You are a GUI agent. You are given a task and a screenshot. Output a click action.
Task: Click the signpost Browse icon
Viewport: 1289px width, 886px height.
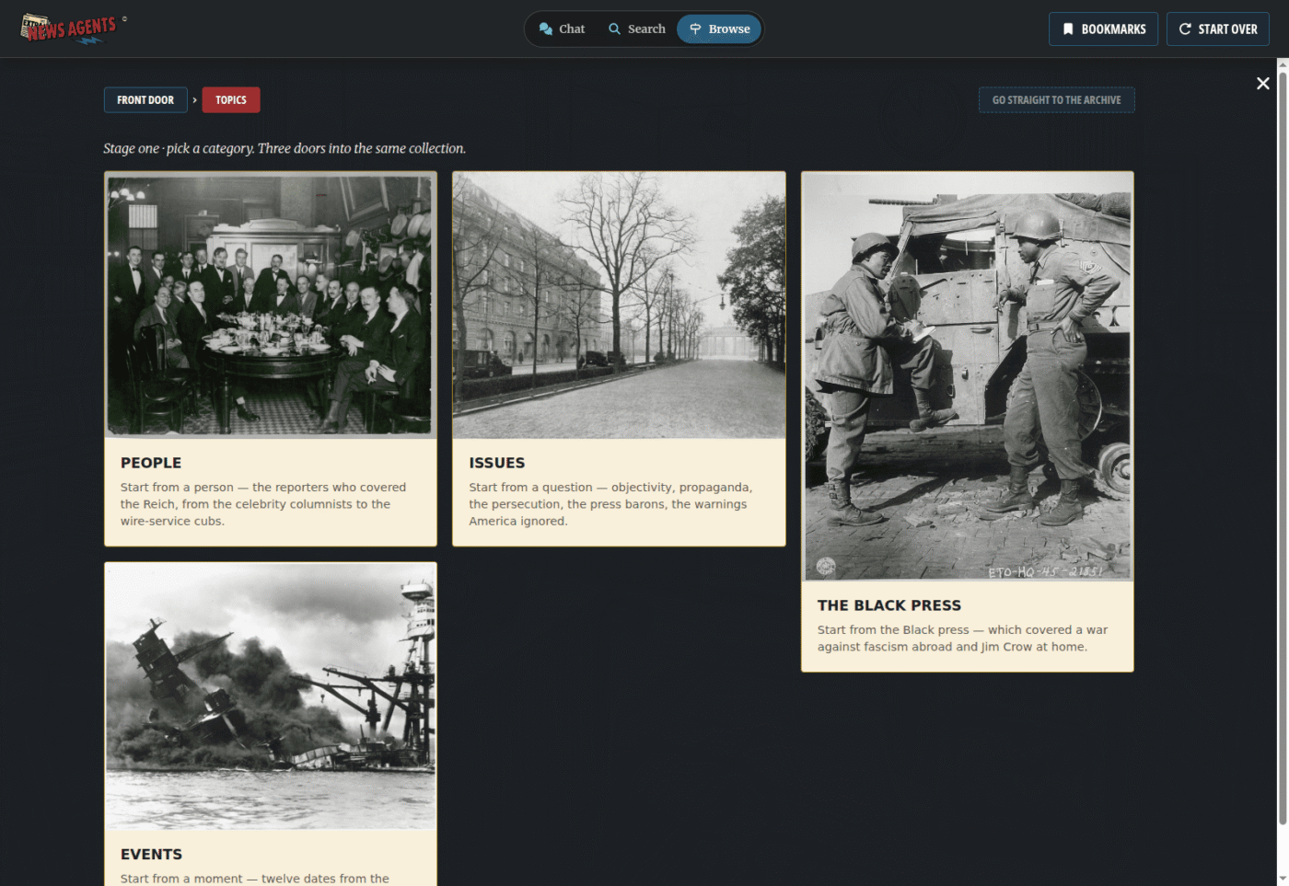coord(695,29)
